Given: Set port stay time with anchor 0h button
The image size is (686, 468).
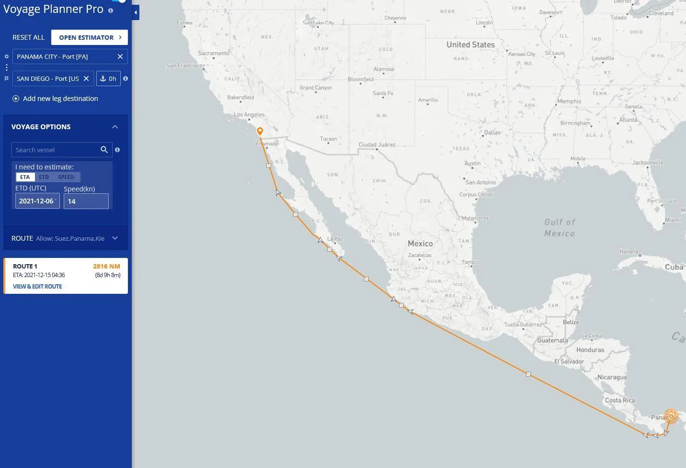Looking at the screenshot, I should [108, 78].
